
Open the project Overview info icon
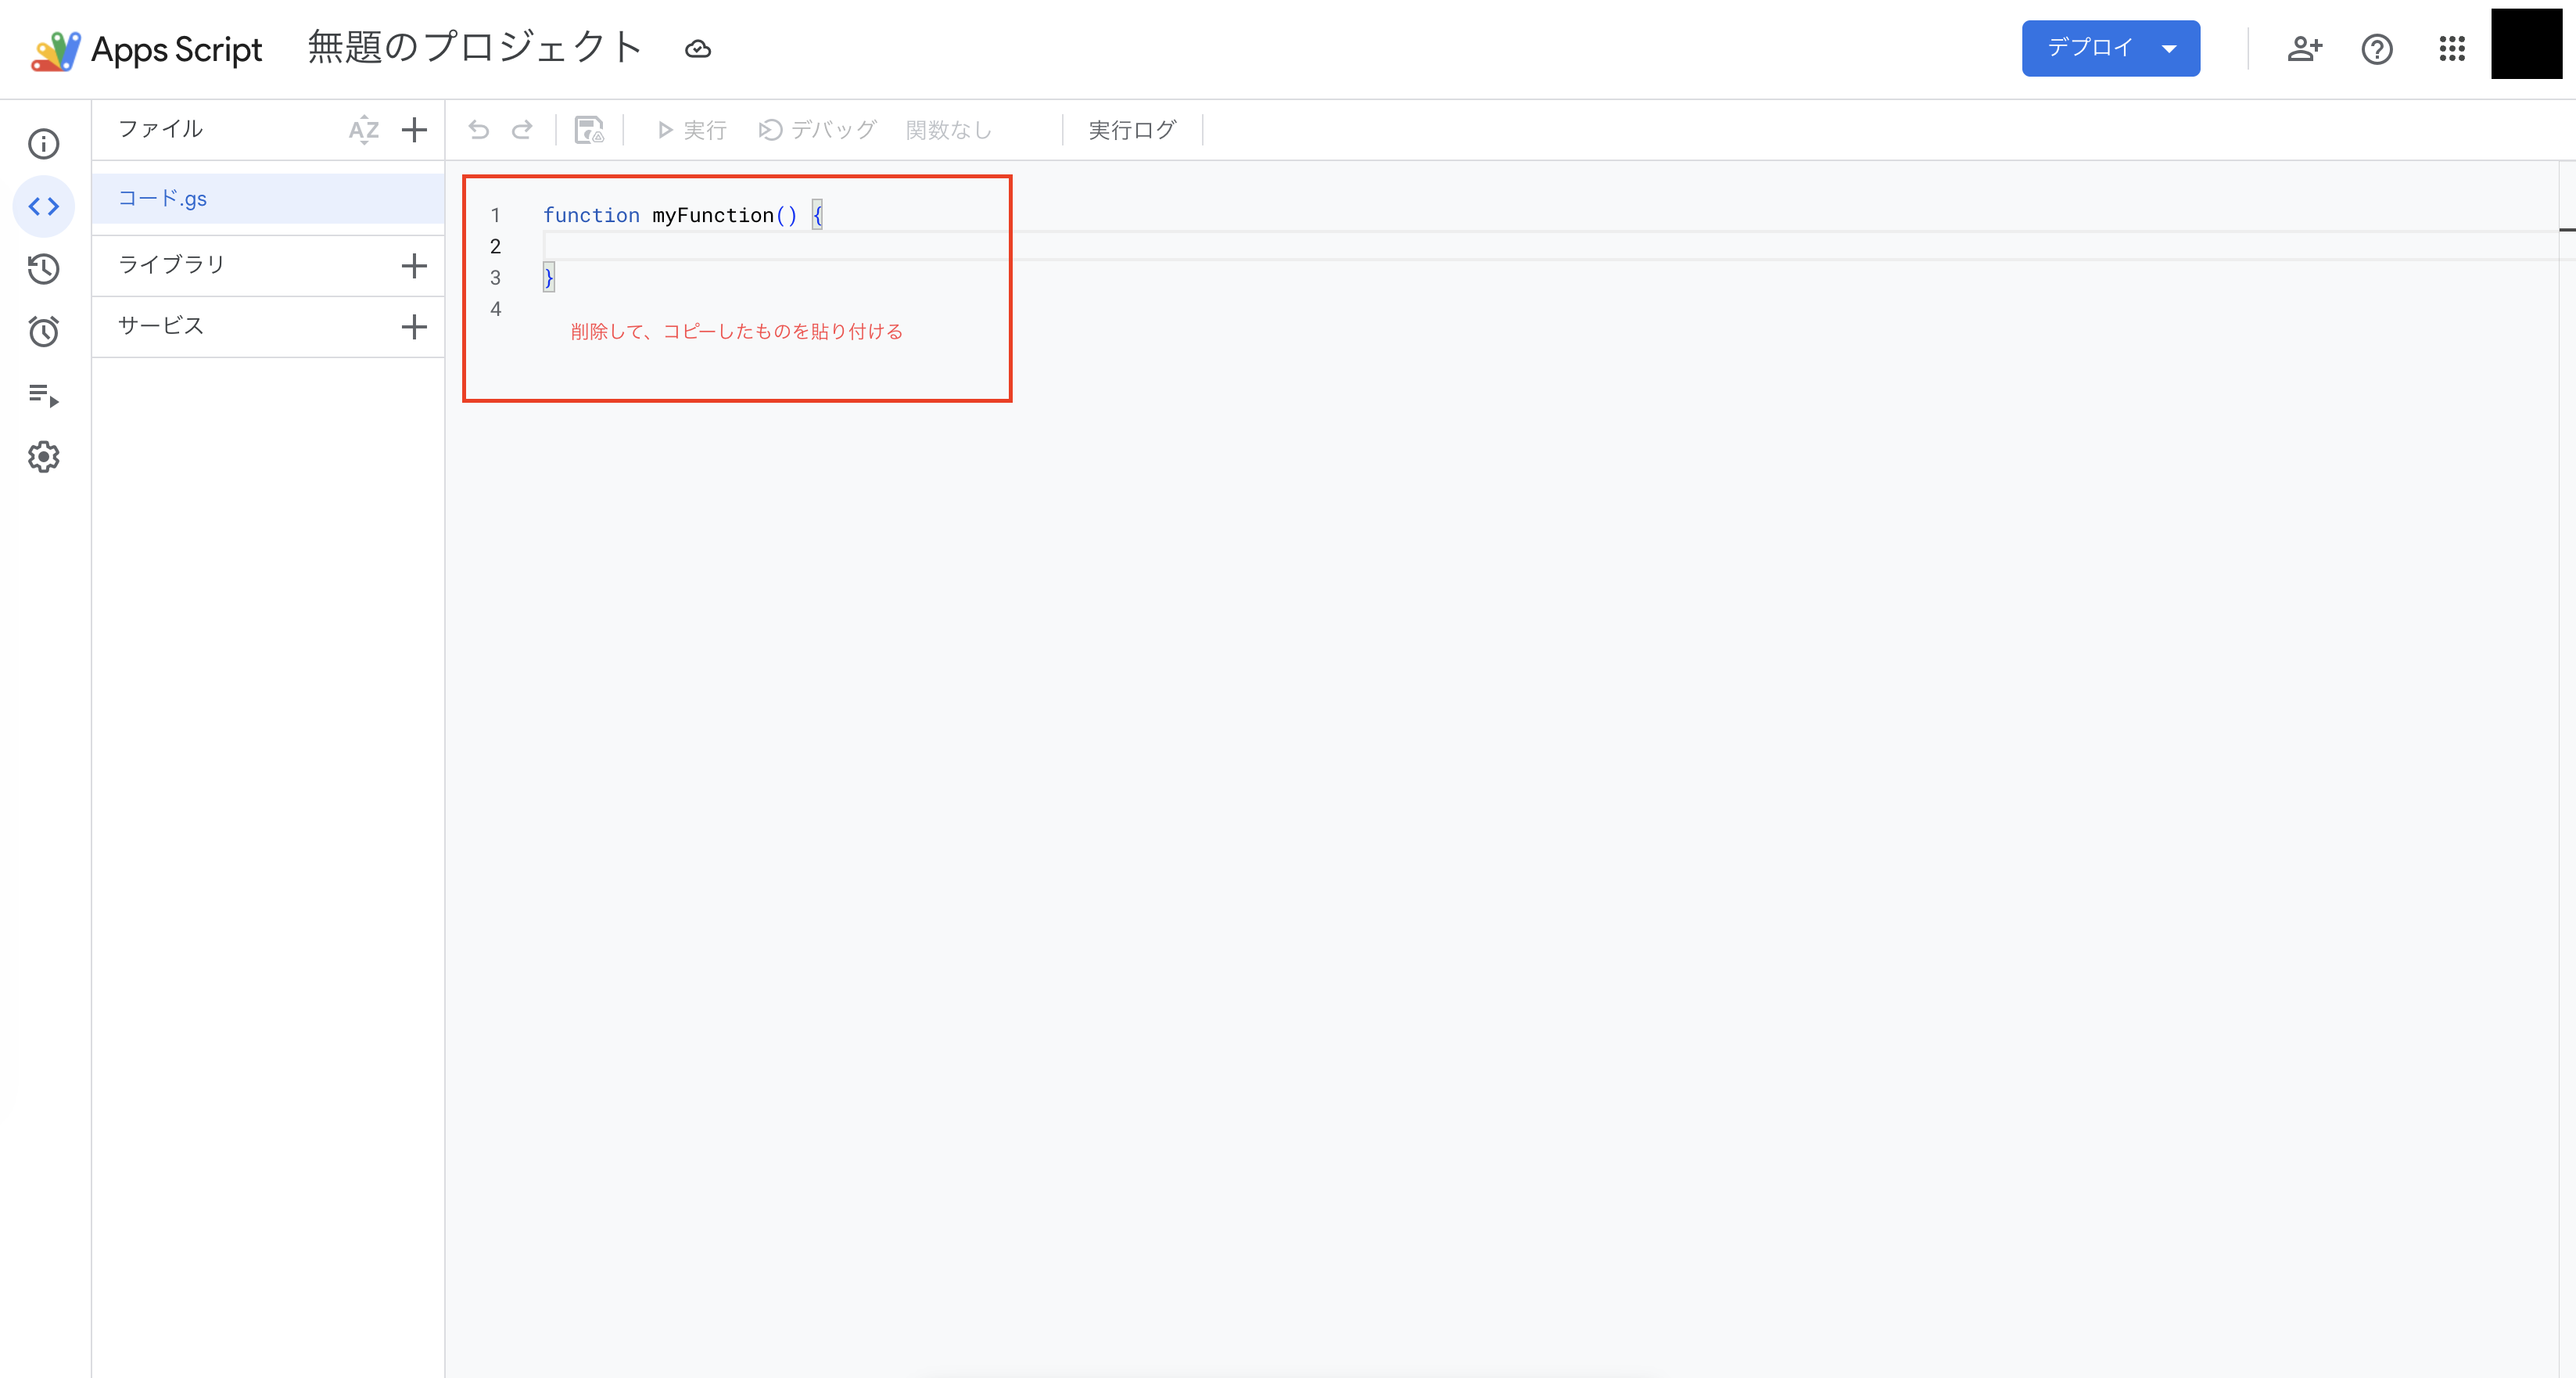[x=44, y=144]
